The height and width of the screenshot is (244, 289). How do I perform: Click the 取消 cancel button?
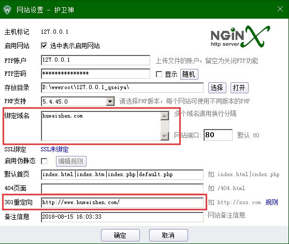[168, 235]
